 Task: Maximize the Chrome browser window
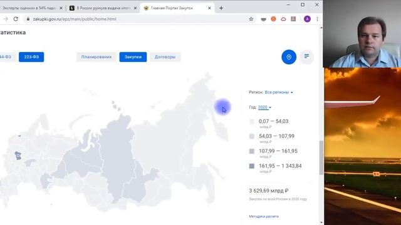[303, 4]
